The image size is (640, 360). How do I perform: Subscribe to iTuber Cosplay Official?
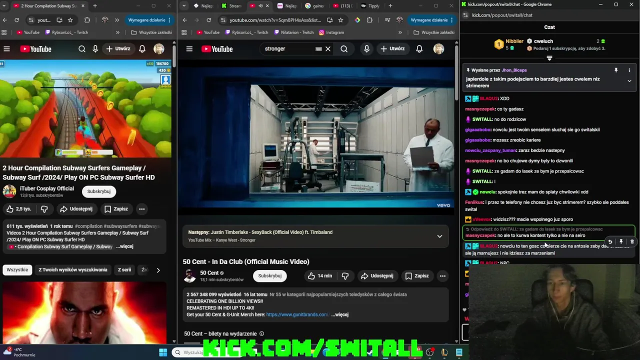[x=99, y=191]
